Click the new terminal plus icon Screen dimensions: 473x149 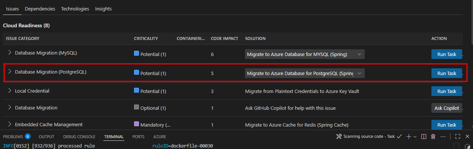click(409, 137)
